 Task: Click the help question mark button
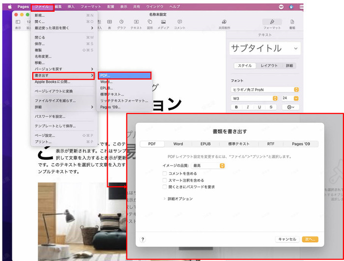pos(143,239)
